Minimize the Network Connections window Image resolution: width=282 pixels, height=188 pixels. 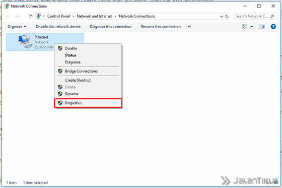click(245, 6)
